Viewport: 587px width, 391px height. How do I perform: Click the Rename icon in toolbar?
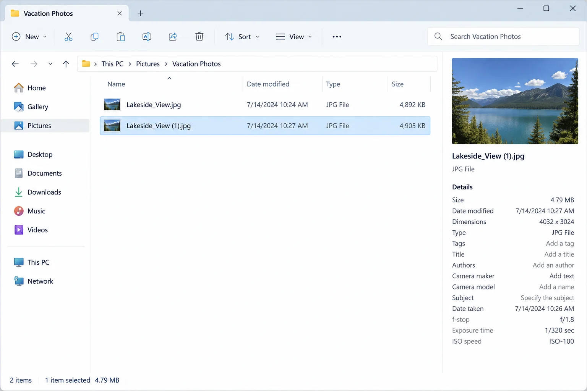(x=147, y=37)
